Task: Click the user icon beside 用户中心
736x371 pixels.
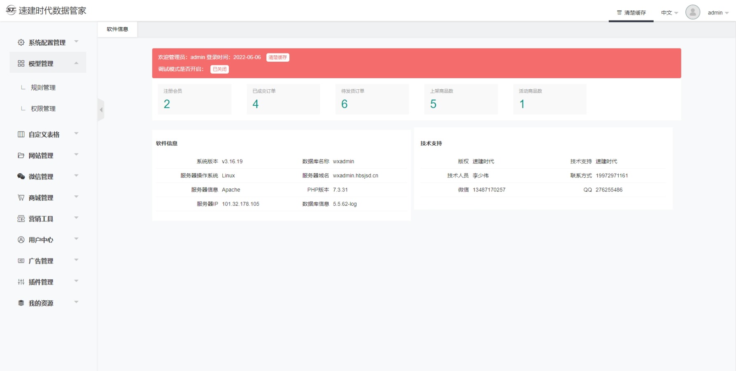Action: click(x=21, y=240)
